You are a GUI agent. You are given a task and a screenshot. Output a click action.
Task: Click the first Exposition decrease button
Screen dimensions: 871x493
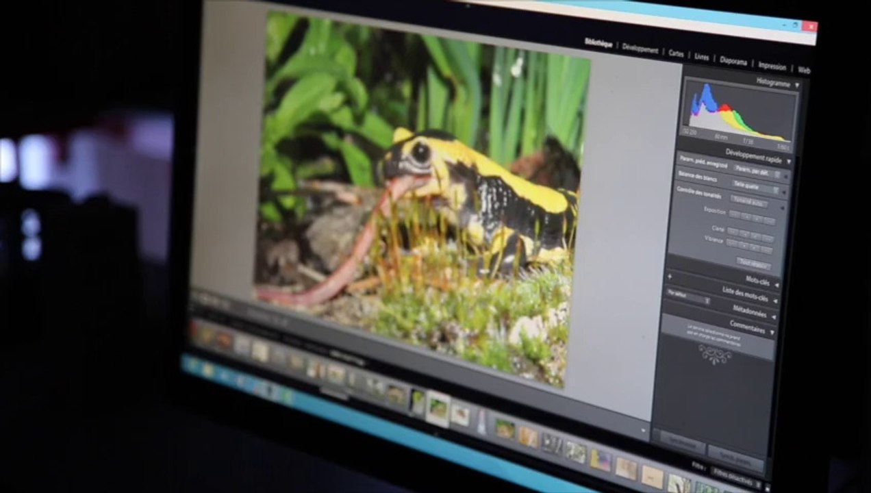pyautogui.click(x=734, y=214)
